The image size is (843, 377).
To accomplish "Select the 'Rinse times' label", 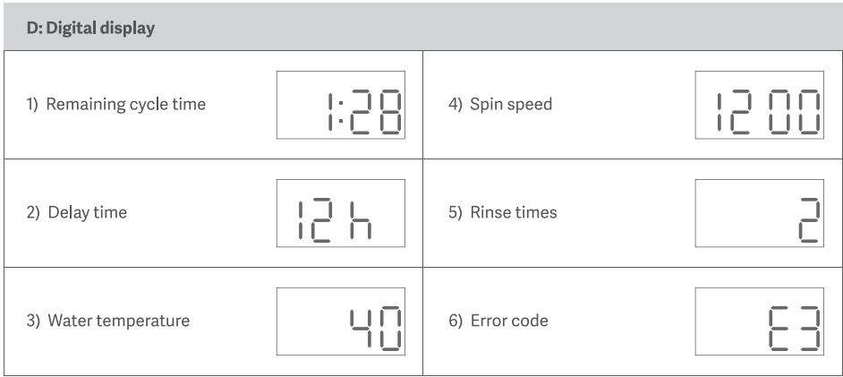I will [514, 212].
